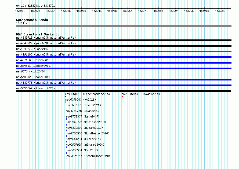Click the 48302k ruler tick label

(220, 11)
